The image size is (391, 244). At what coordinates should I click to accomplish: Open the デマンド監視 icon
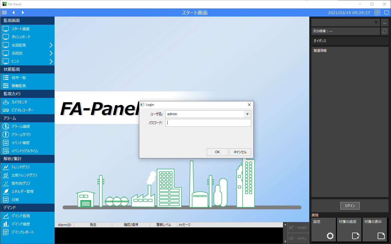click(x=6, y=216)
